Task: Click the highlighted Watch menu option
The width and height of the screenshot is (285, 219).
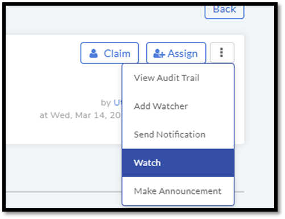Action: coord(178,163)
